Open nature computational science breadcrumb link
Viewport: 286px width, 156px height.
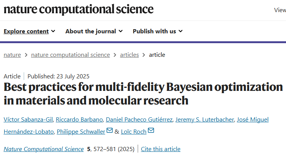tap(71, 55)
